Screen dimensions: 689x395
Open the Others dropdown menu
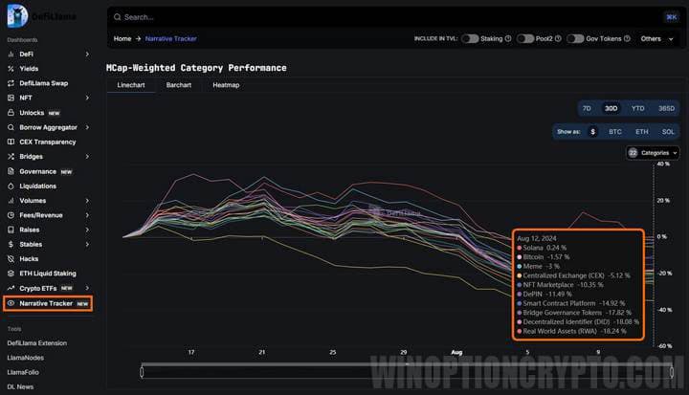pyautogui.click(x=655, y=39)
